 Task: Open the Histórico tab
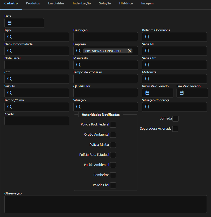coord(126,3)
